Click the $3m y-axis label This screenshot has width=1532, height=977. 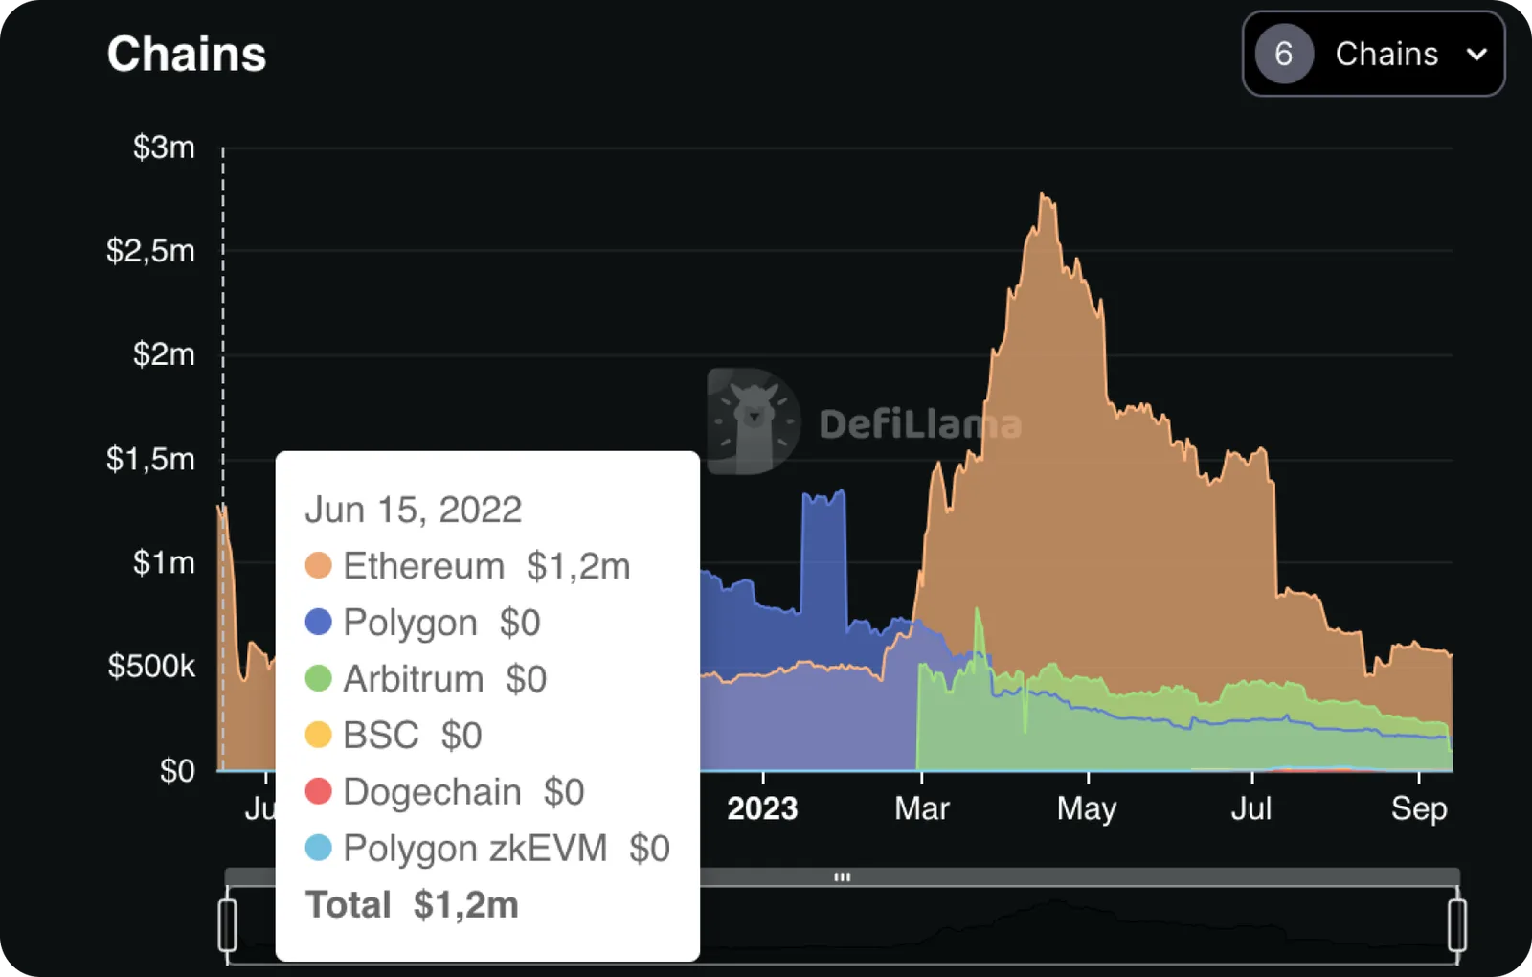tap(164, 148)
